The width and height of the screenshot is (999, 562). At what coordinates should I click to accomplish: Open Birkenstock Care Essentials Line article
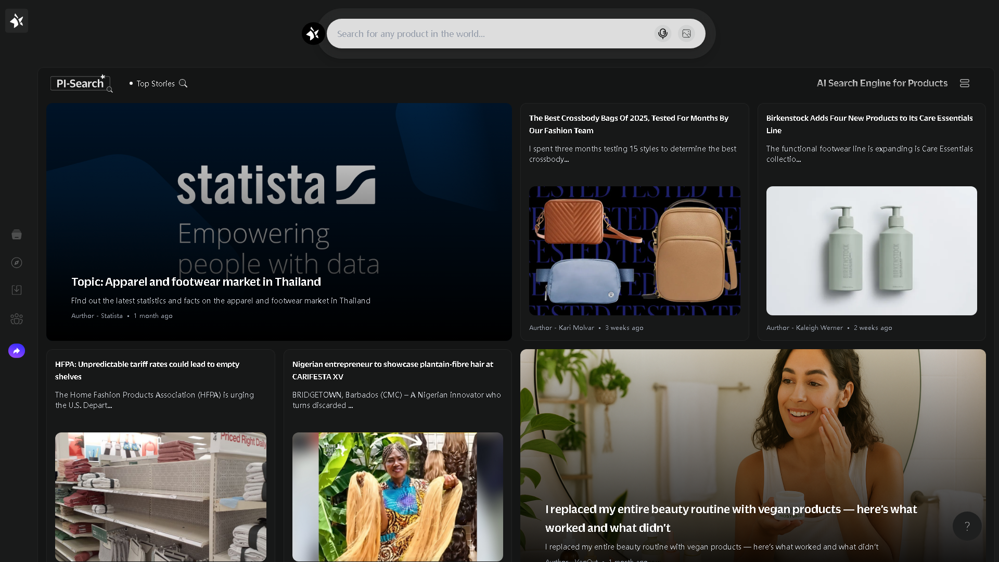coord(869,124)
